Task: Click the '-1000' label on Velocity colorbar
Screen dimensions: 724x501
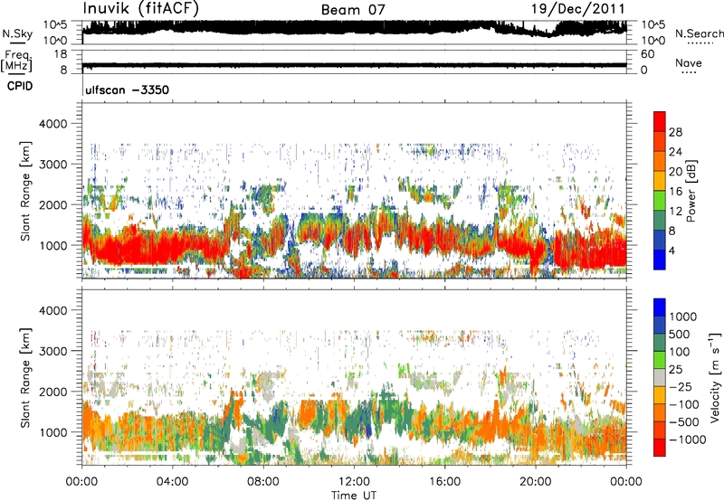Action: [x=688, y=440]
